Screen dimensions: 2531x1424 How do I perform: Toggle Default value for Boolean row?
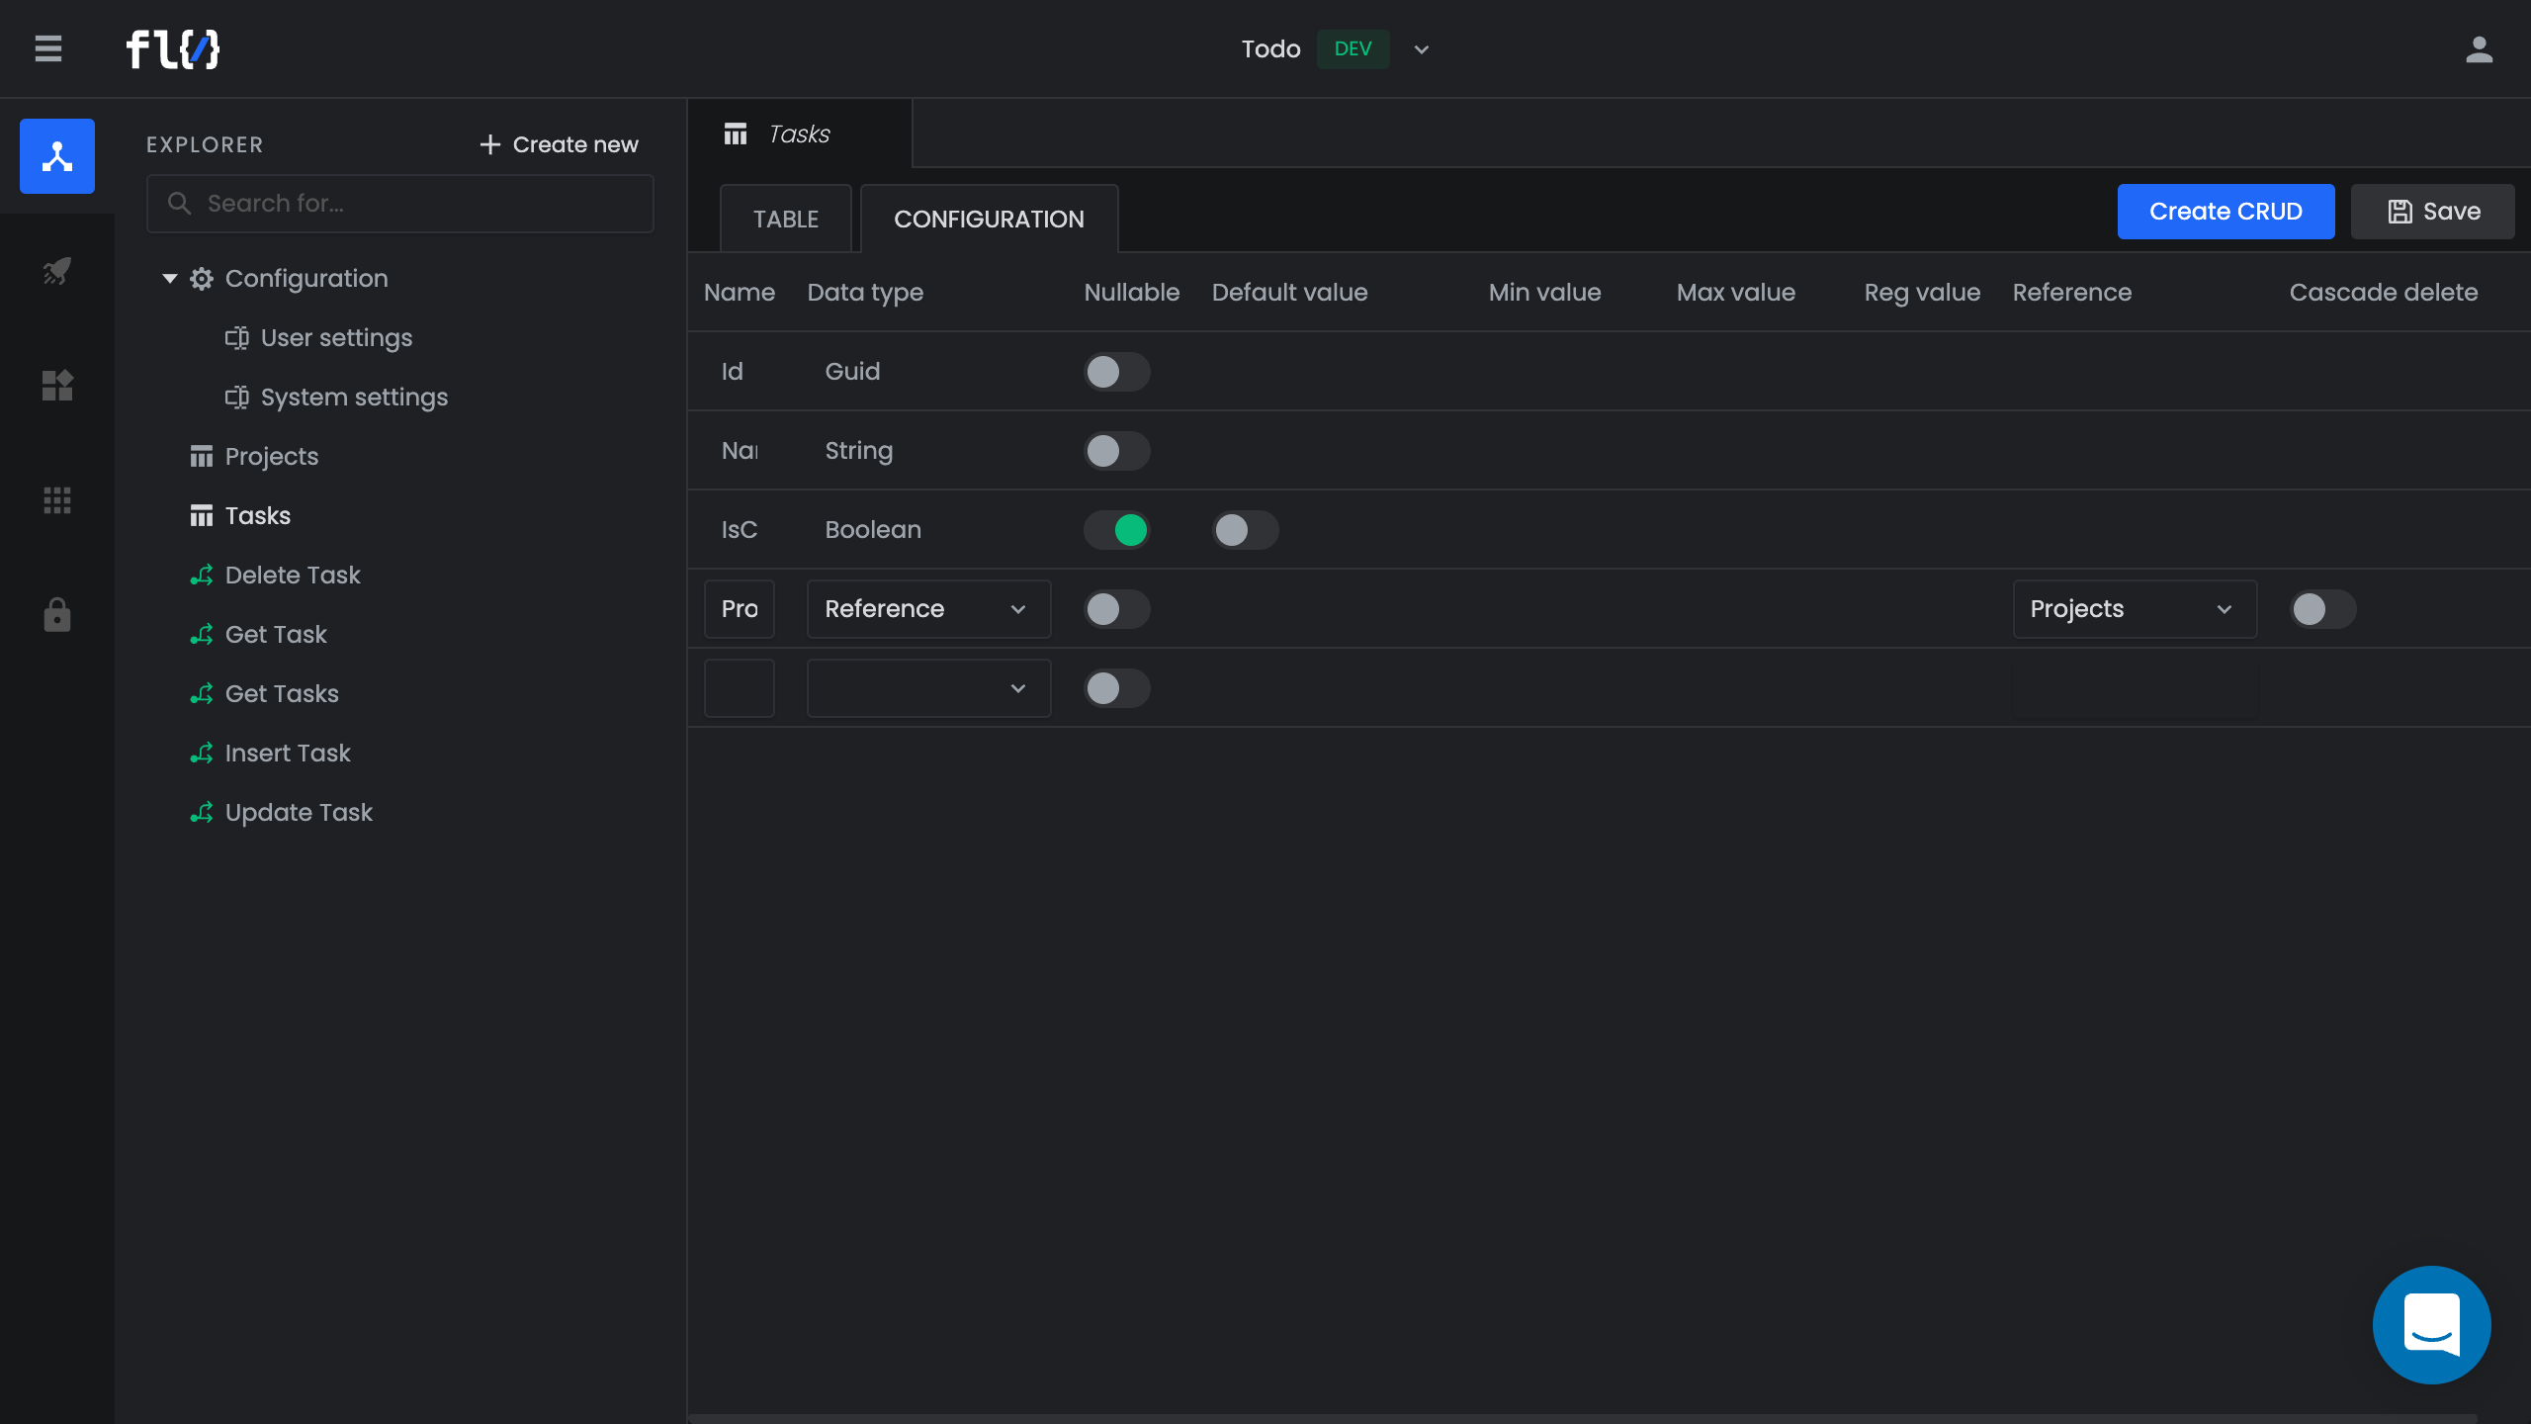[1246, 530]
